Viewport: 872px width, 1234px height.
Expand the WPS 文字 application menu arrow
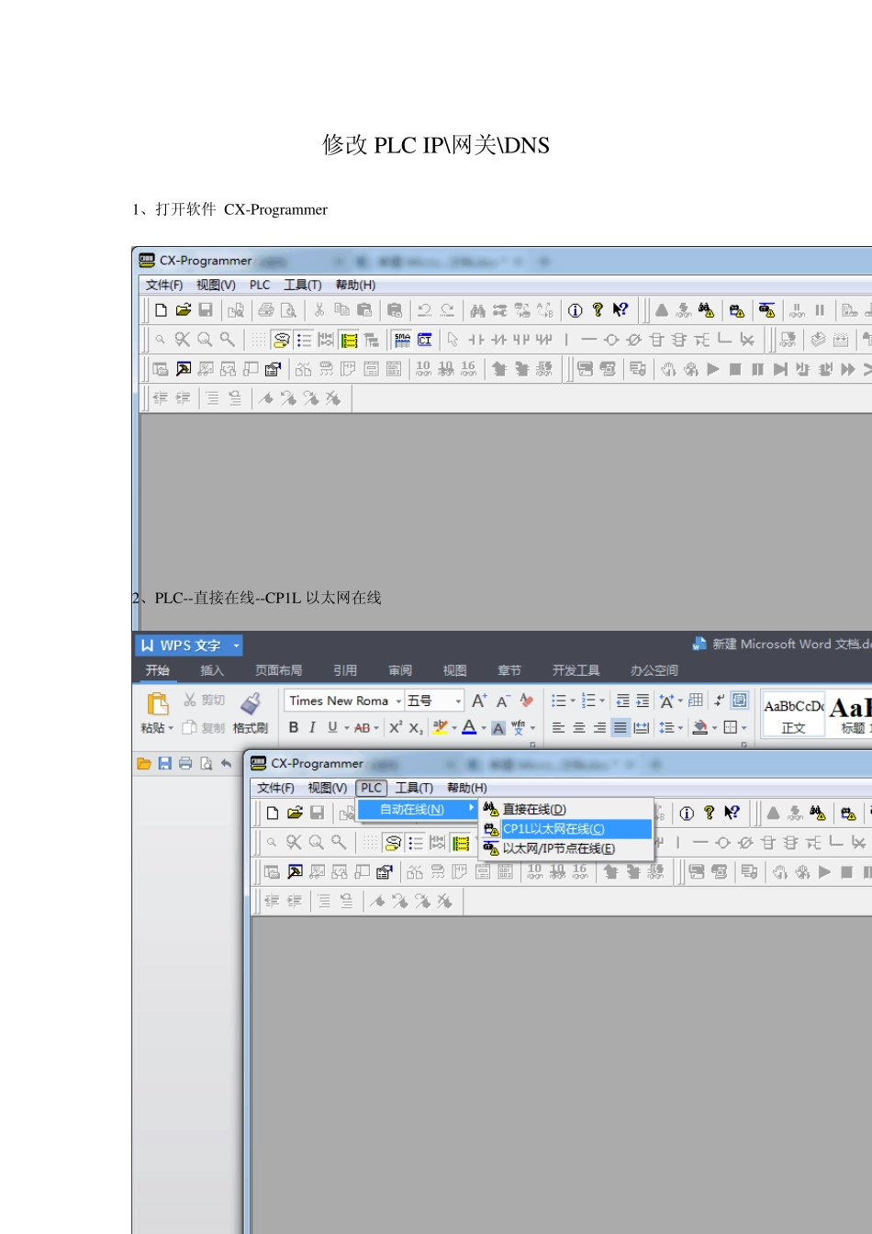click(236, 645)
